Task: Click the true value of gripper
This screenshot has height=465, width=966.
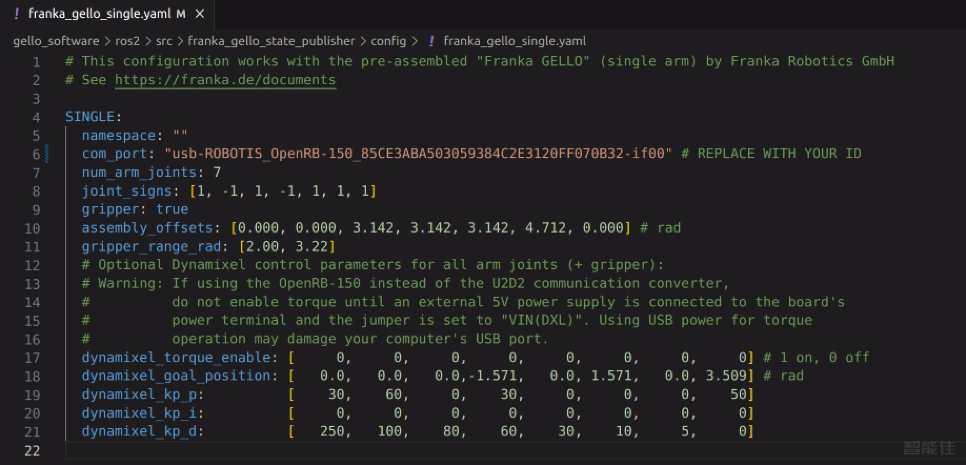Action: [172, 209]
